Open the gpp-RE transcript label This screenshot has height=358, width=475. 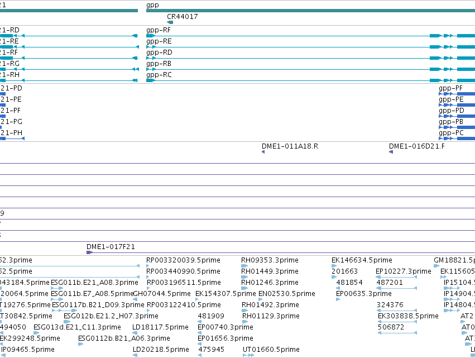tap(159, 41)
